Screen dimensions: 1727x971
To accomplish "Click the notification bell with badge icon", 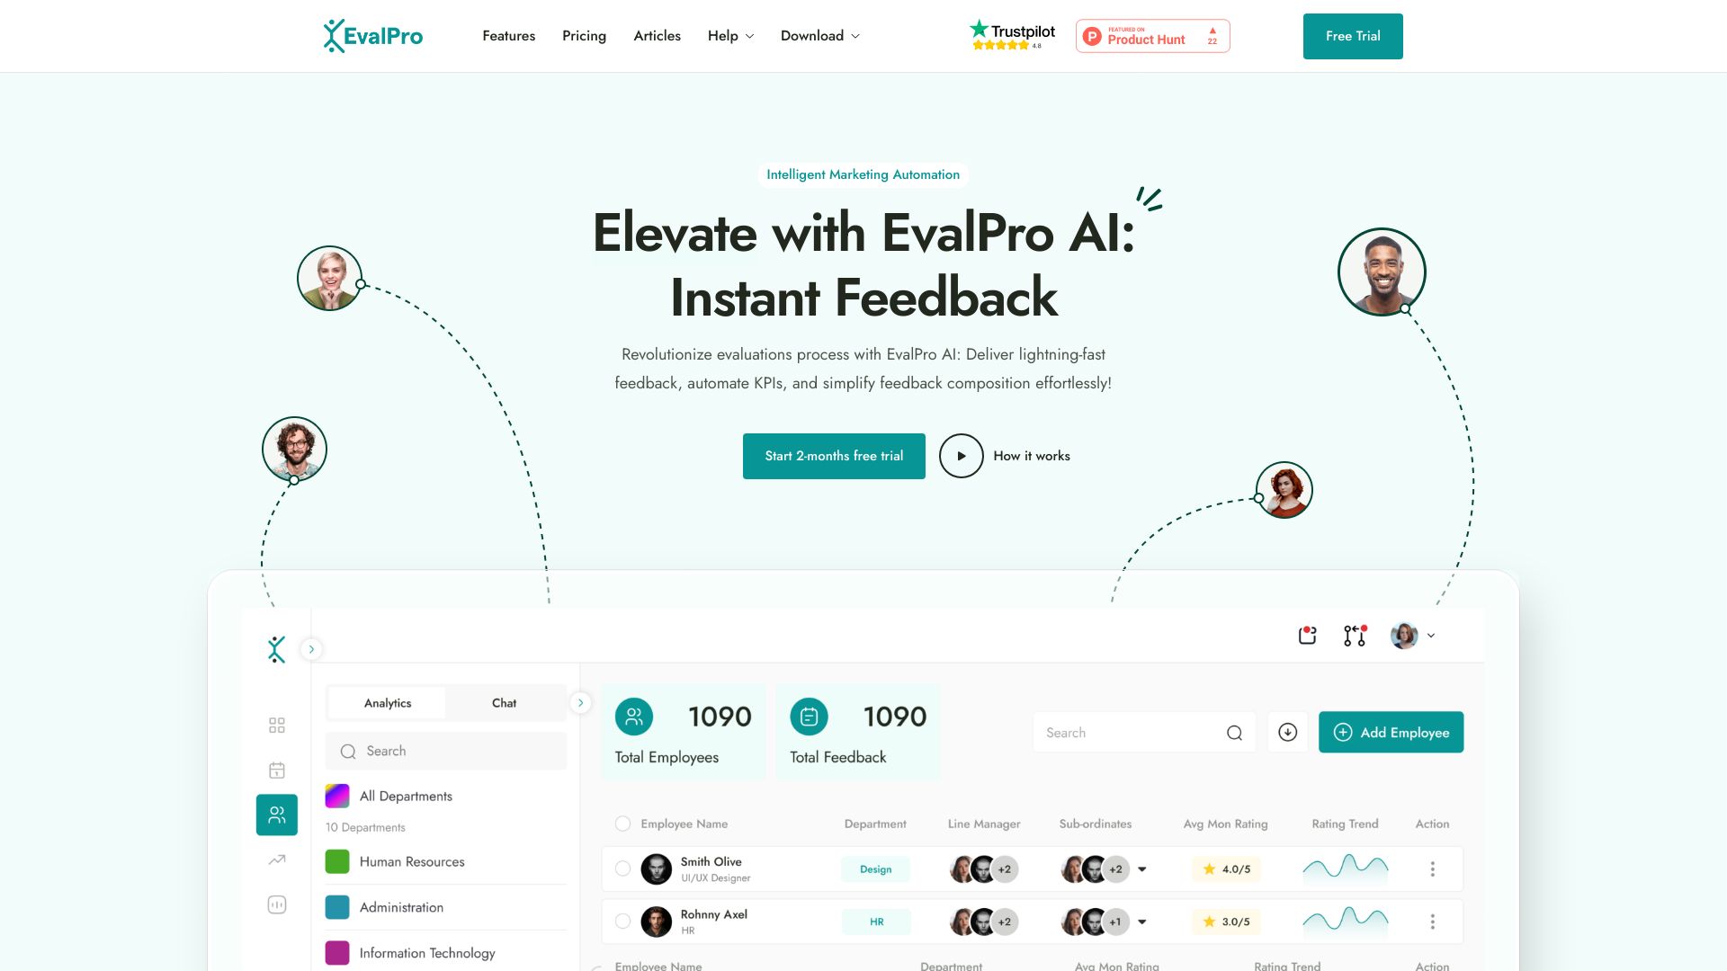I will pos(1307,634).
